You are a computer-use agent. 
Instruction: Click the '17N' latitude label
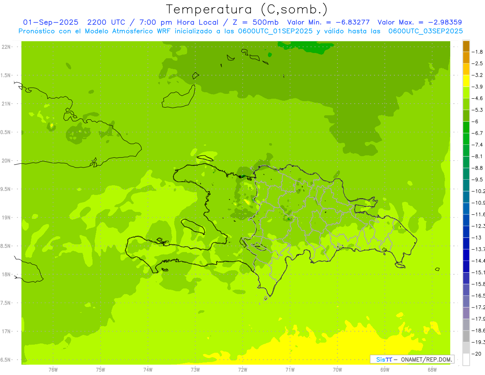[x=6, y=331]
